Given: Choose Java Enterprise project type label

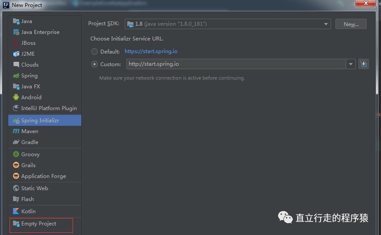Looking at the screenshot, I should tap(40, 32).
